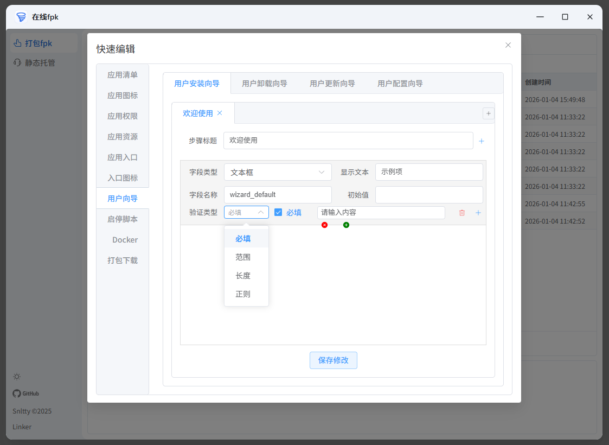Open 用户向导 section
The image size is (609, 445).
[x=123, y=199]
